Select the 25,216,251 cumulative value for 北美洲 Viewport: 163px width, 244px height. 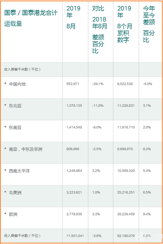click(x=126, y=192)
